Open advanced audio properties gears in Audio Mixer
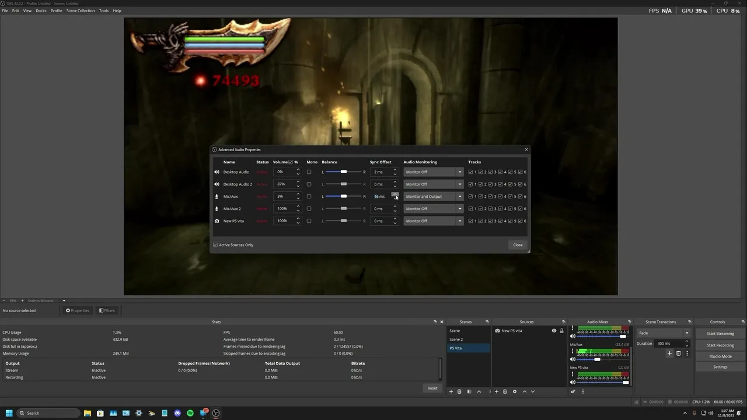This screenshot has width=747, height=420. [573, 391]
